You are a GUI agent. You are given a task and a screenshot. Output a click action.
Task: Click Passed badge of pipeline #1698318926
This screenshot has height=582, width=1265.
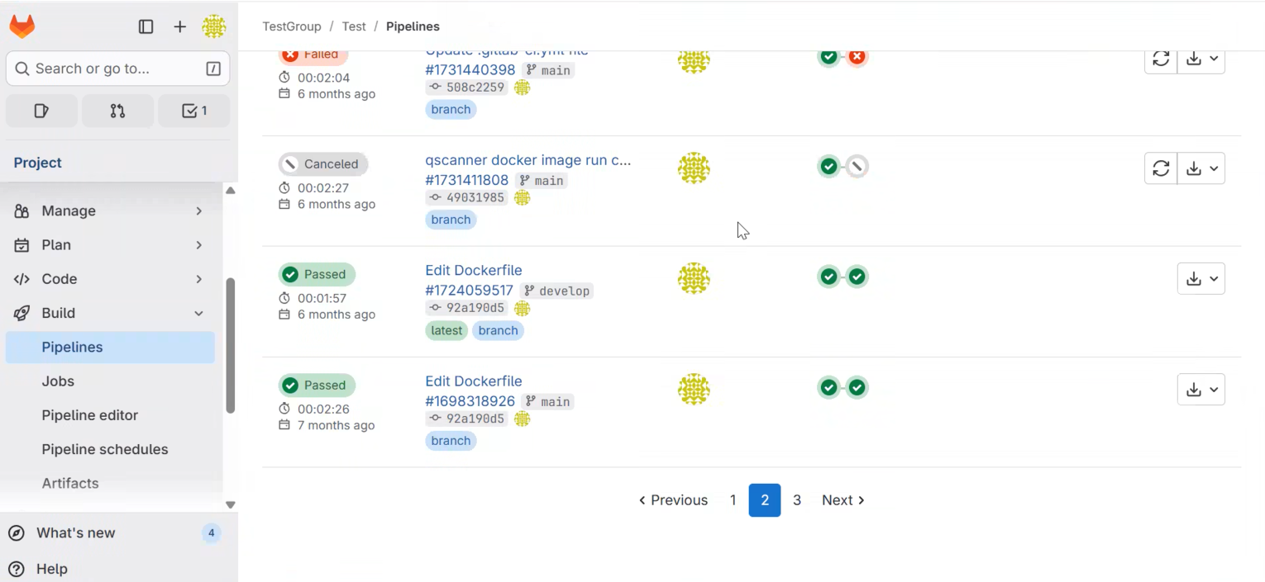click(317, 385)
